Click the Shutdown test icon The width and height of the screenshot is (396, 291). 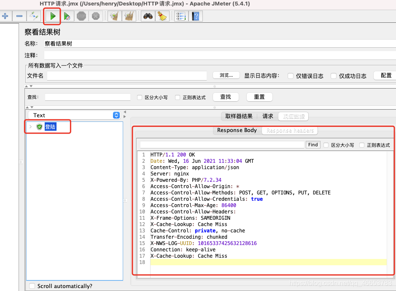(x=95, y=16)
